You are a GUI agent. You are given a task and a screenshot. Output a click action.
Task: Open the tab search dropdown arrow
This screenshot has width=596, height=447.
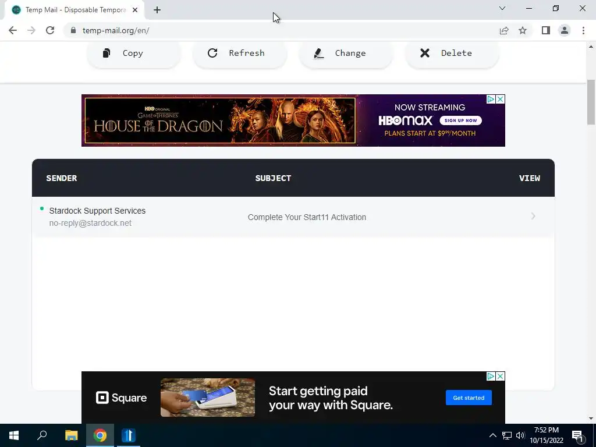pos(502,8)
